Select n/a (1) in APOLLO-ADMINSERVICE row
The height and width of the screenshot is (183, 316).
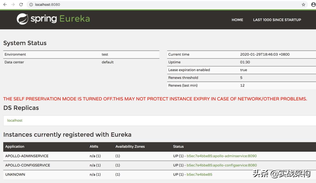point(95,156)
